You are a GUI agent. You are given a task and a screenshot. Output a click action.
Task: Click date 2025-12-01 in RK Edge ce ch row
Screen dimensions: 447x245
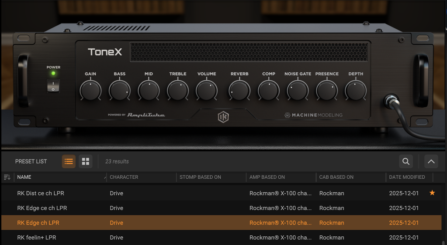click(x=404, y=208)
